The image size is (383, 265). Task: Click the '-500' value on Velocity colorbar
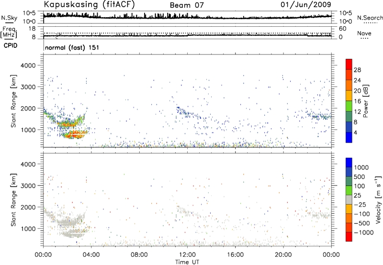(x=362, y=223)
